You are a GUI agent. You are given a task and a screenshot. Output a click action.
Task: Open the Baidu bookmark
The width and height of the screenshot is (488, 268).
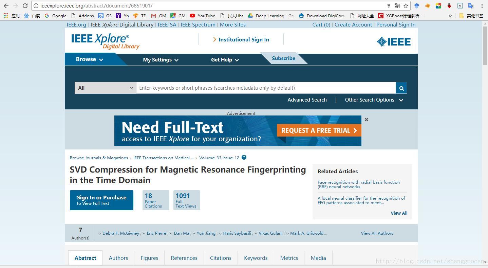tap(32, 16)
